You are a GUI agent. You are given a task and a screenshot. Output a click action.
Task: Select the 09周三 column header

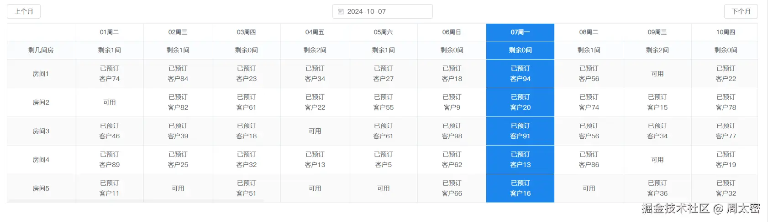(658, 32)
